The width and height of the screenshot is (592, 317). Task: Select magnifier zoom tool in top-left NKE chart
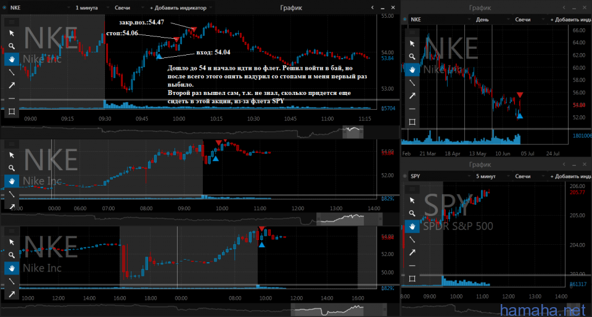pyautogui.click(x=12, y=46)
